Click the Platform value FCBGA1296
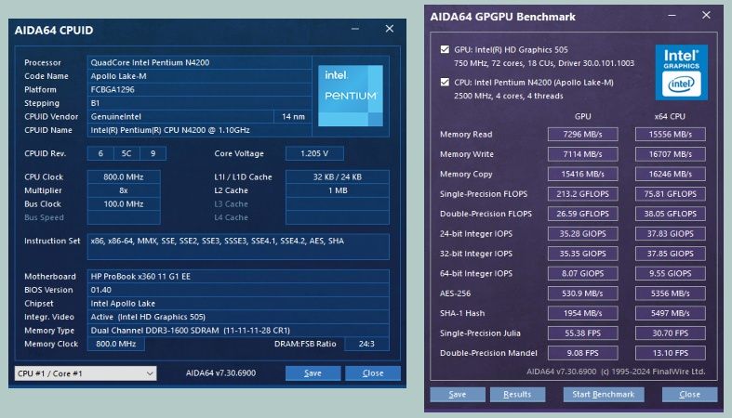The width and height of the screenshot is (732, 418). [199, 89]
